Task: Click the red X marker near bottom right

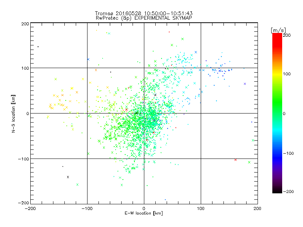Action: pyautogui.click(x=236, y=160)
